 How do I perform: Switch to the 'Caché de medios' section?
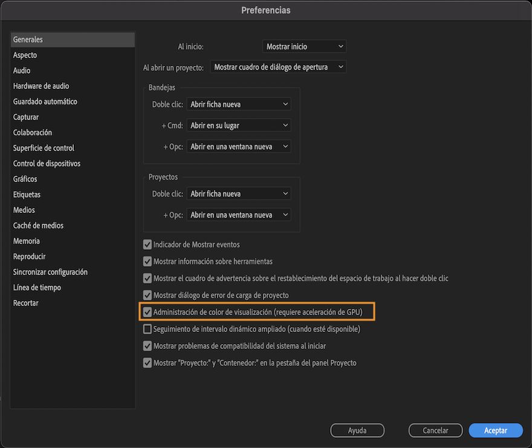click(x=38, y=225)
